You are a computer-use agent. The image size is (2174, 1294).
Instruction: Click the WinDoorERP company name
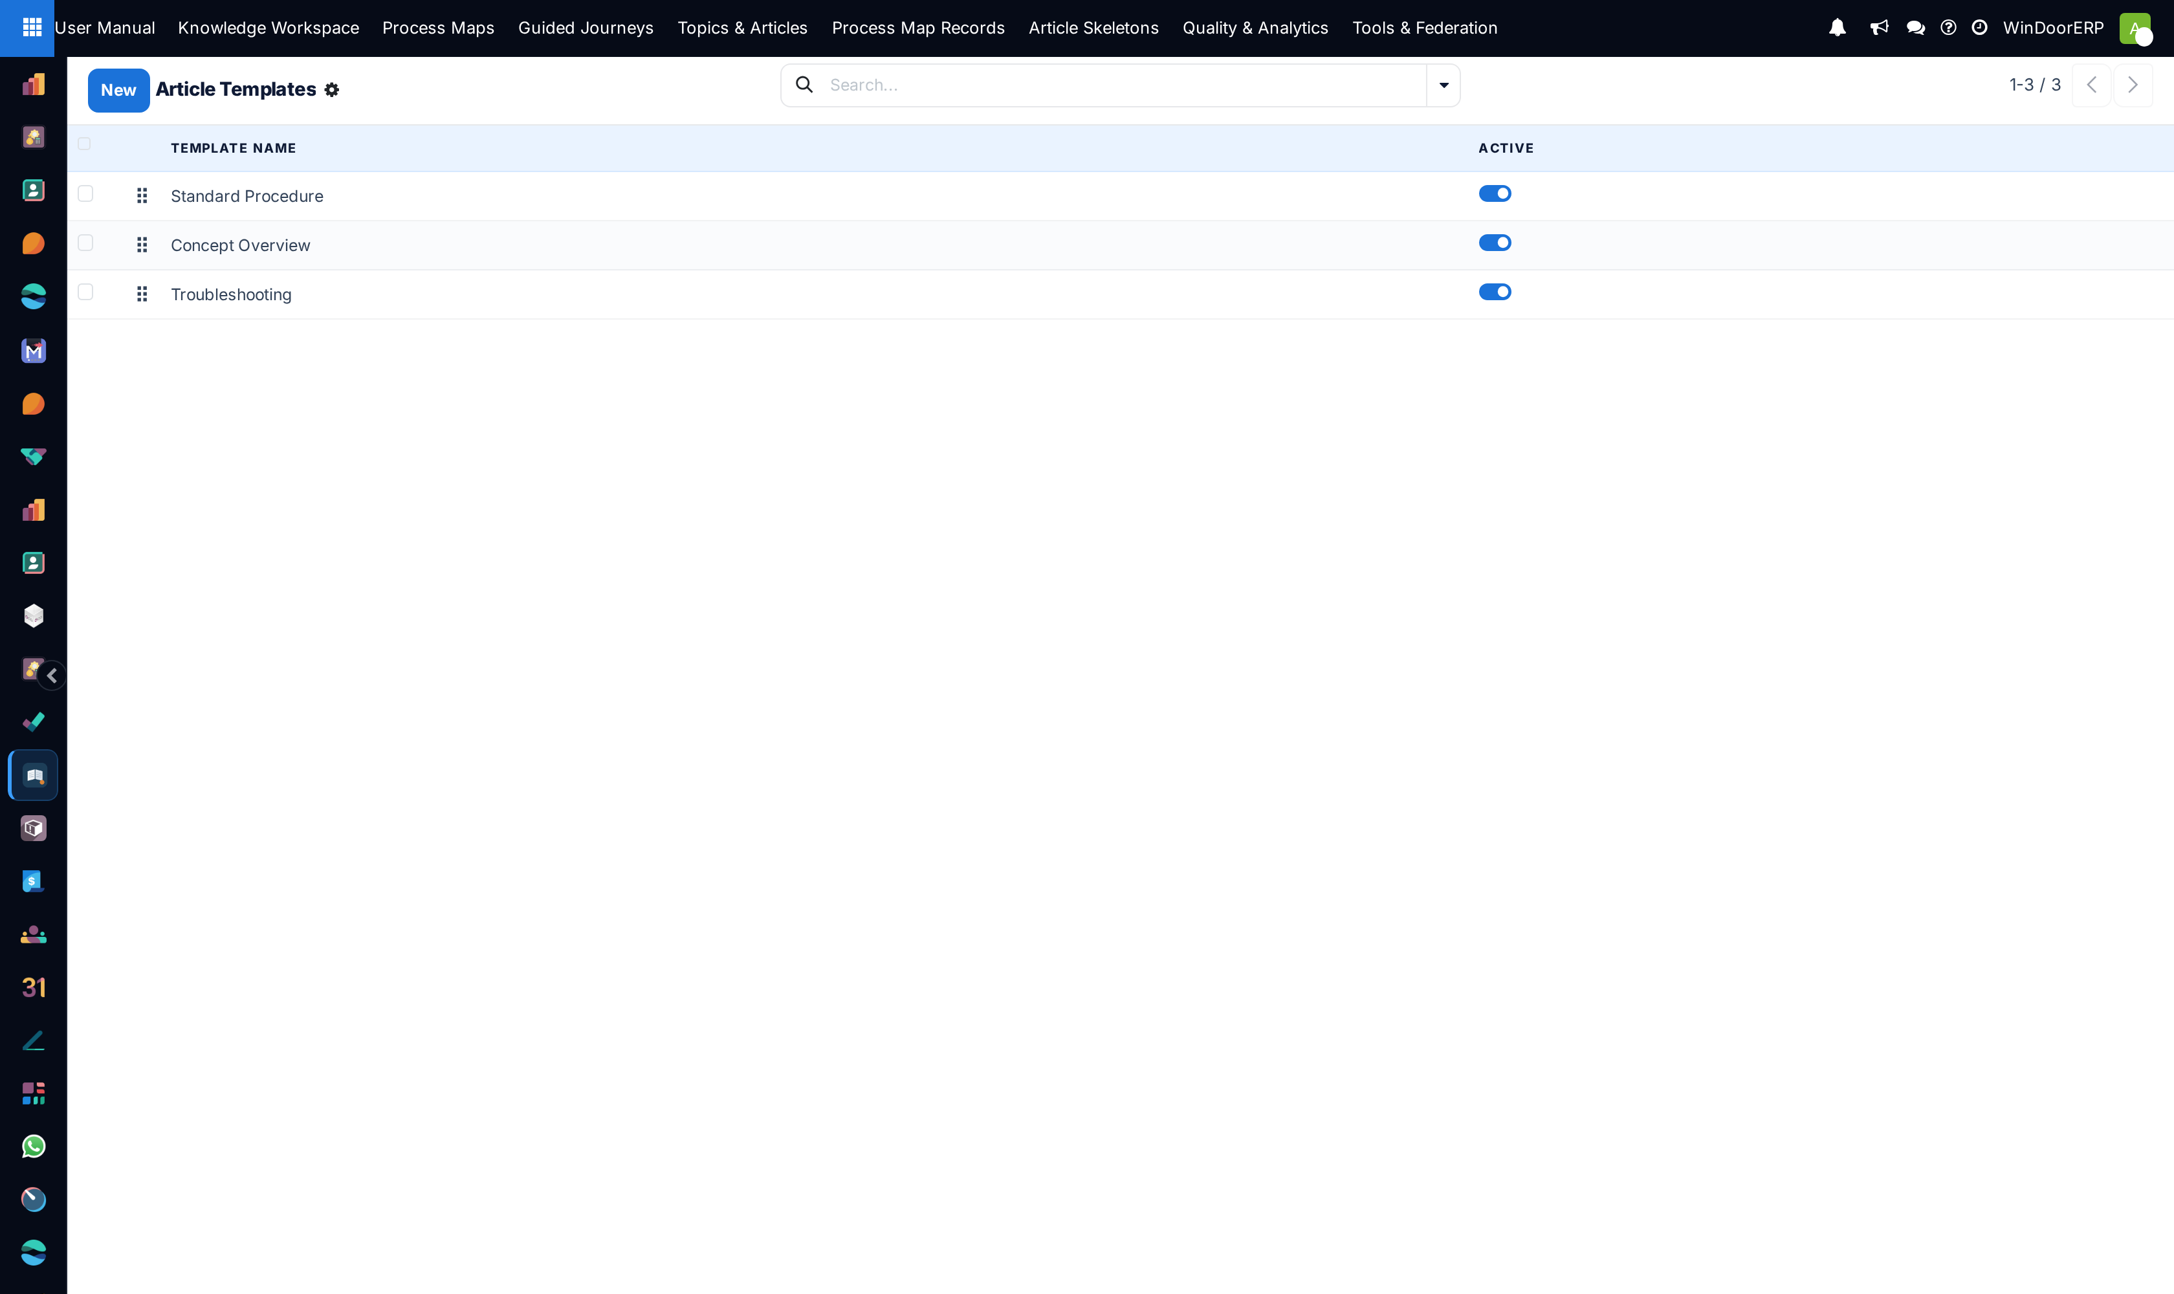2054,28
